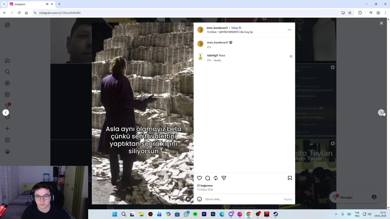This screenshot has height=219, width=390.
Task: Click eren_kunduraci1 avatar in caption row
Action: [200, 44]
